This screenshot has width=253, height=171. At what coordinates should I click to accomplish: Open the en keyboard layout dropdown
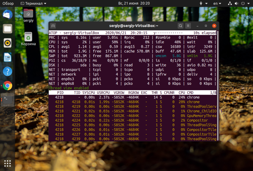[217, 4]
